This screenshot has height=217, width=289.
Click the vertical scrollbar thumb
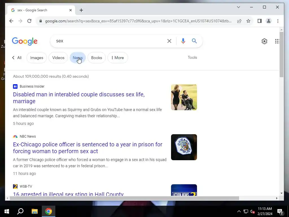coord(281,55)
